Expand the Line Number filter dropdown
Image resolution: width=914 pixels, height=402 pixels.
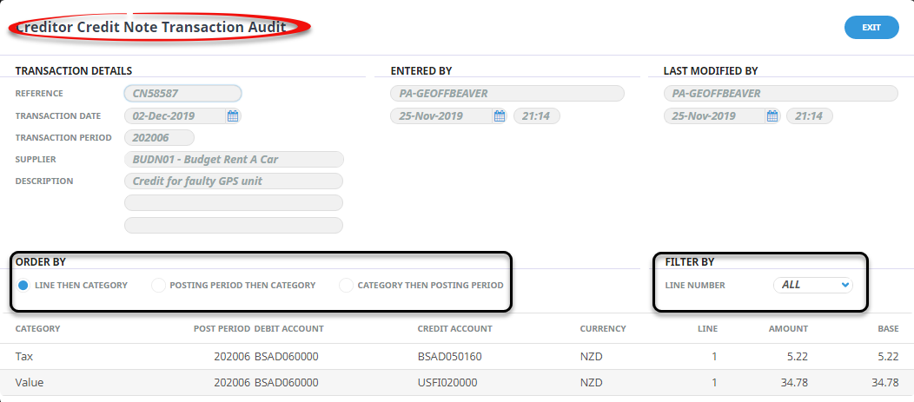tap(813, 285)
